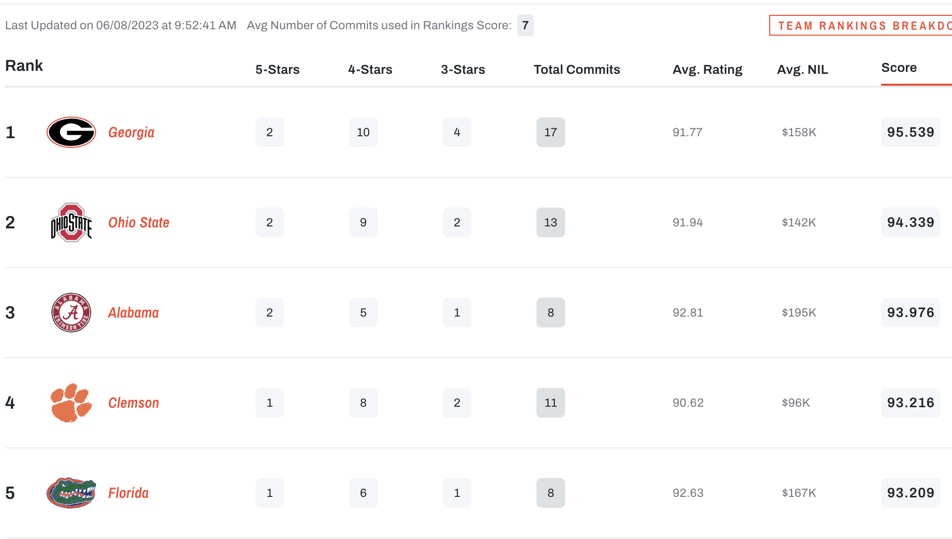Viewport: 952px width, 539px height.
Task: Click Georgia's score 95.539
Action: pos(911,132)
